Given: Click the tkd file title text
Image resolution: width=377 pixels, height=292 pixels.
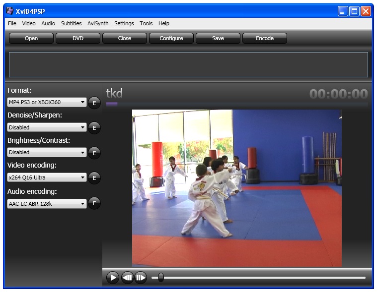Looking at the screenshot, I should (114, 93).
